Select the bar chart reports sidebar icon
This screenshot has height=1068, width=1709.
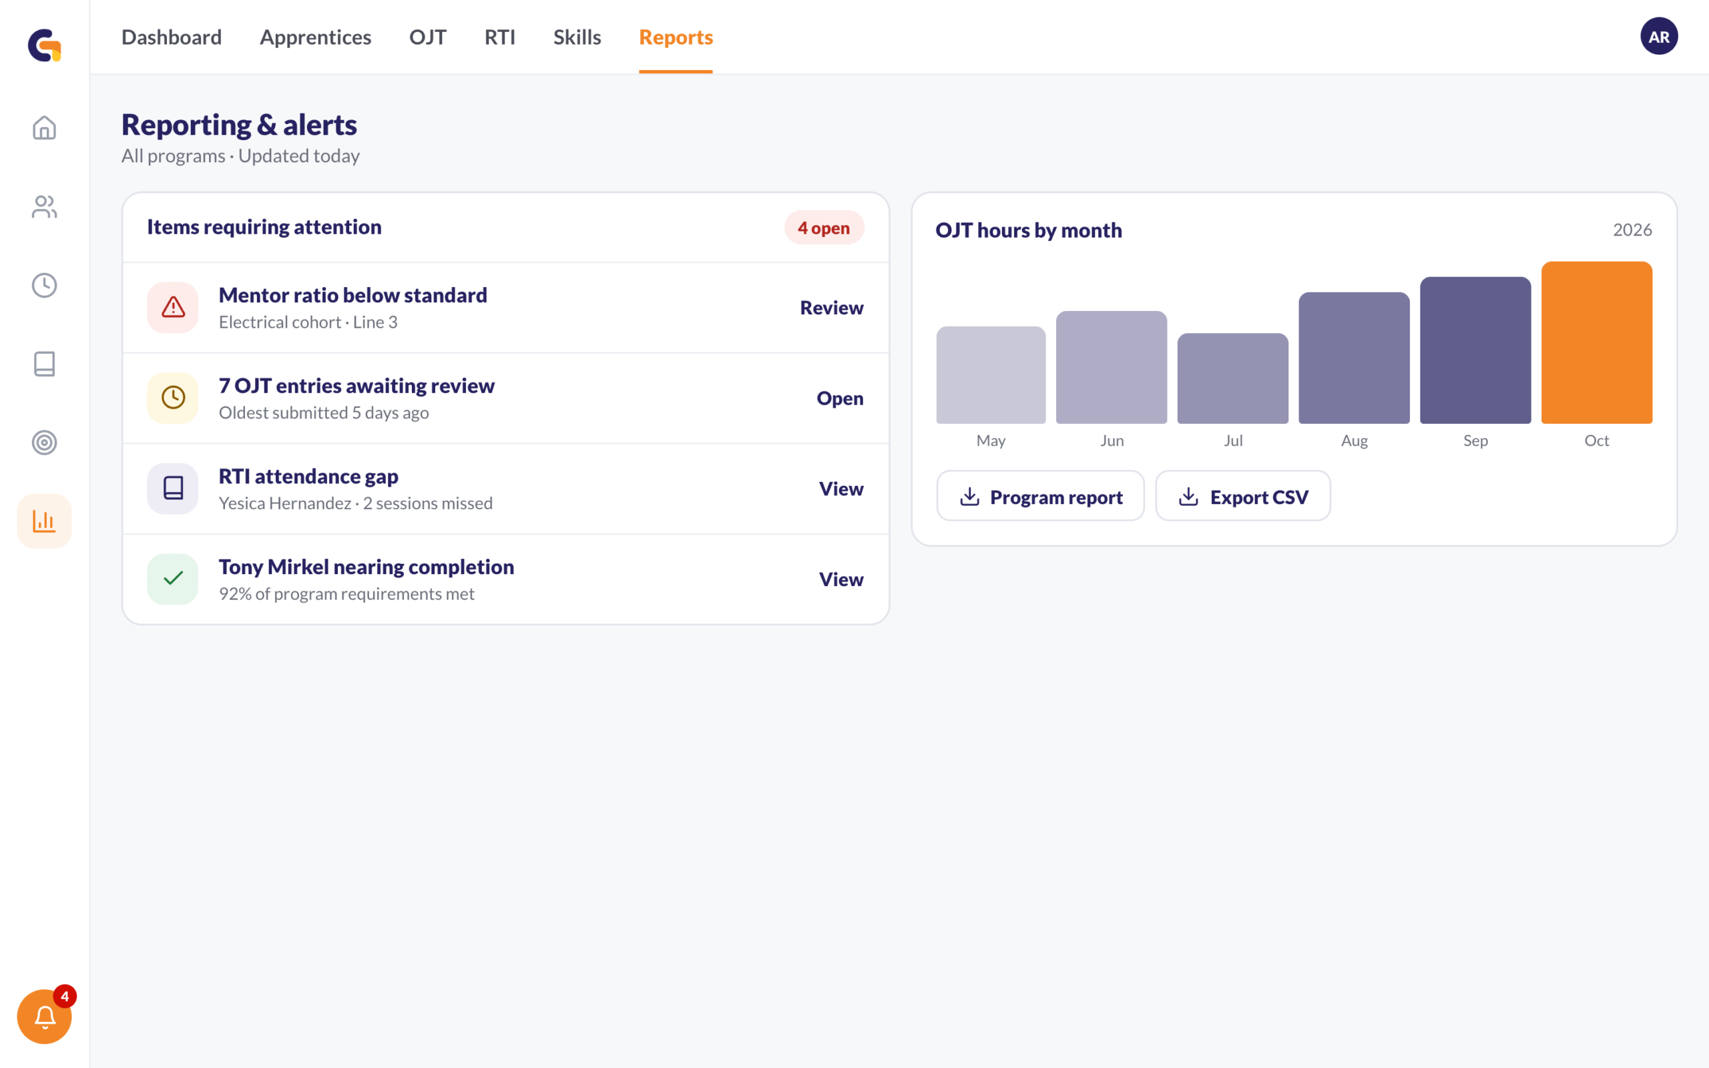pos(45,521)
